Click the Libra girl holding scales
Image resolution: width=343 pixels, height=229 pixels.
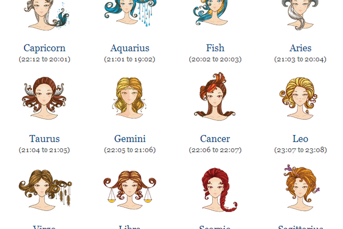point(130,190)
